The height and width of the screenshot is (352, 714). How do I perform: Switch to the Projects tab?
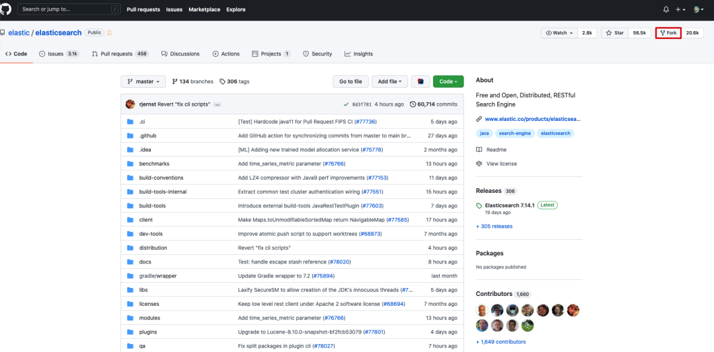click(271, 53)
